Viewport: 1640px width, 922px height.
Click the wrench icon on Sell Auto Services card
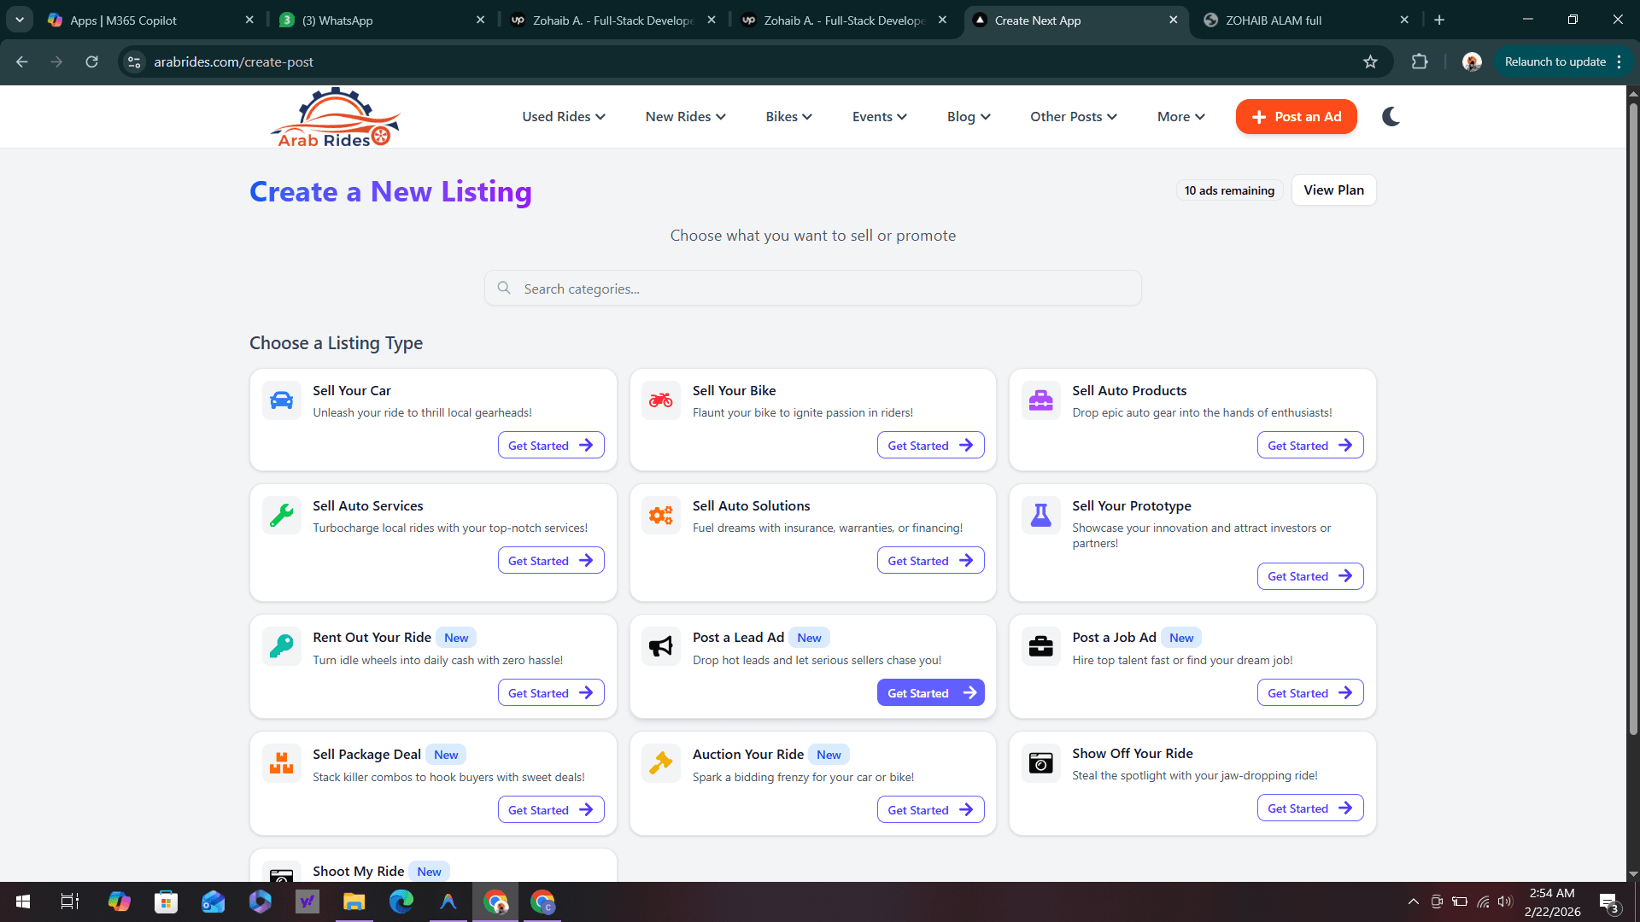tap(281, 515)
